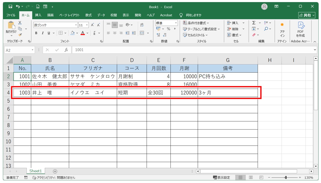Click the Find and Select magnifier icon
Image resolution: width=321 pixels, height=183 pixels.
266,29
